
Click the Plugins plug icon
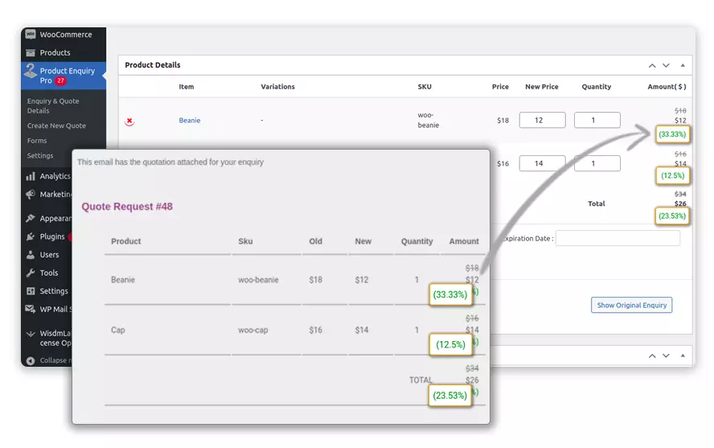(x=31, y=236)
